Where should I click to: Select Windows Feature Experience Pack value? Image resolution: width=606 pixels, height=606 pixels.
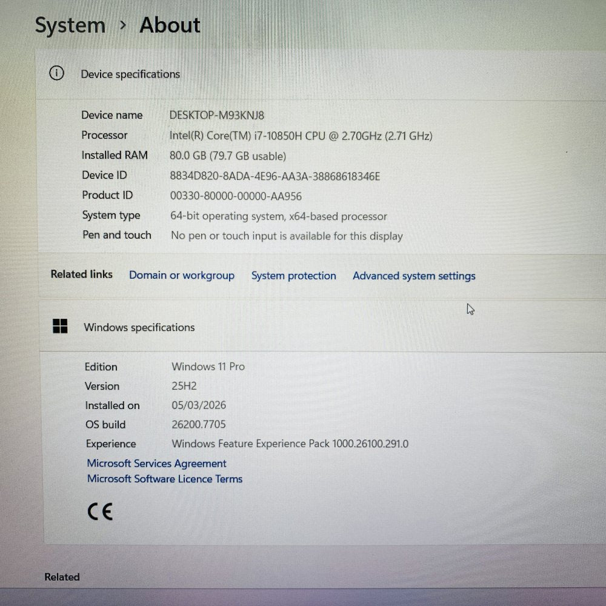tap(290, 444)
